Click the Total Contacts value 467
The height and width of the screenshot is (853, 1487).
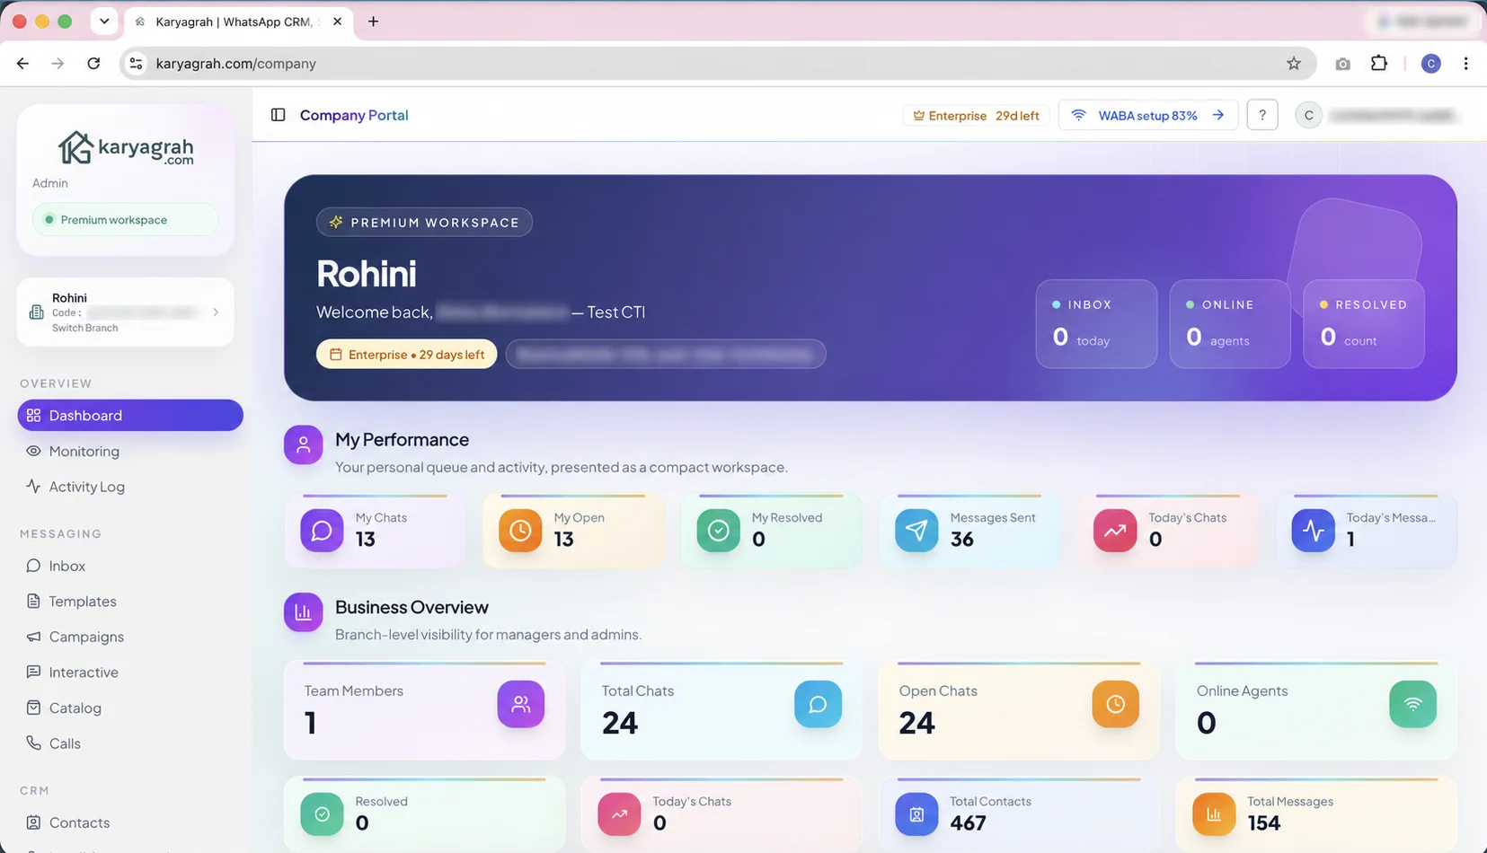tap(968, 822)
